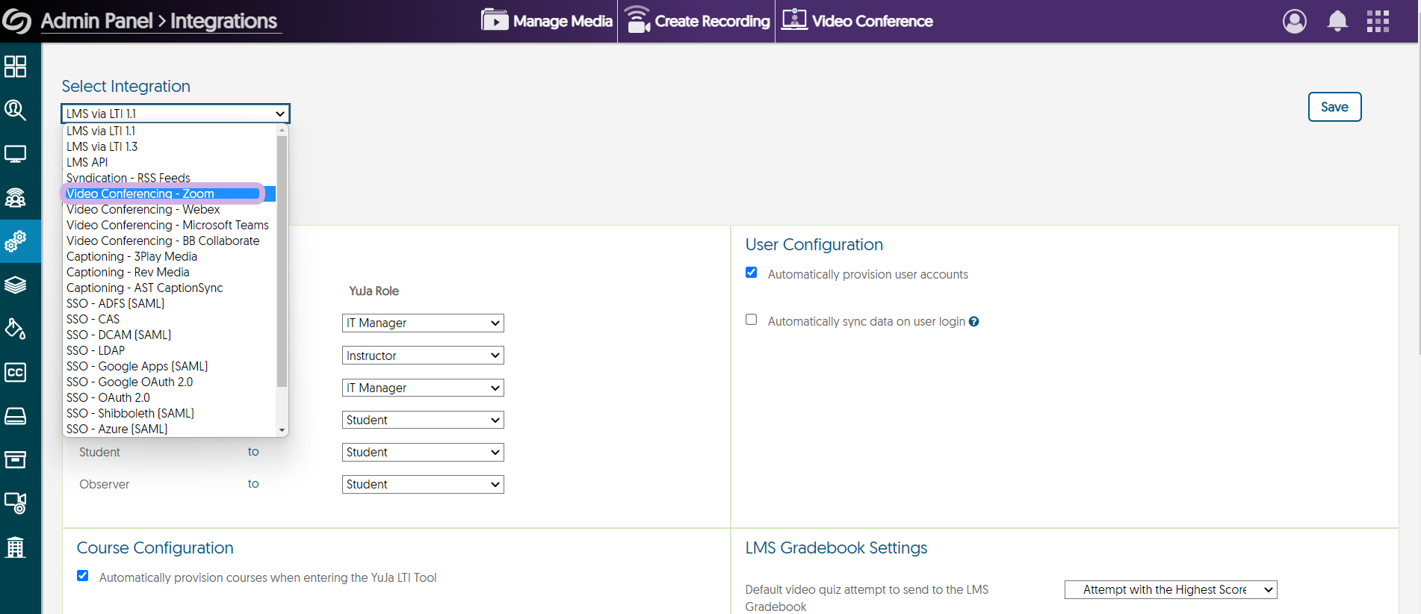This screenshot has height=614, width=1421.
Task: Click the Observer role label text
Action: (x=105, y=484)
